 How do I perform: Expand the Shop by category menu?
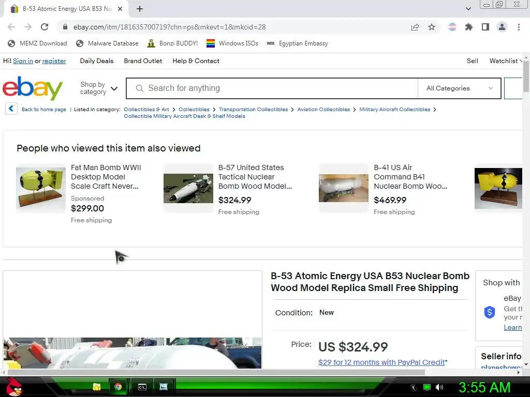pyautogui.click(x=99, y=88)
